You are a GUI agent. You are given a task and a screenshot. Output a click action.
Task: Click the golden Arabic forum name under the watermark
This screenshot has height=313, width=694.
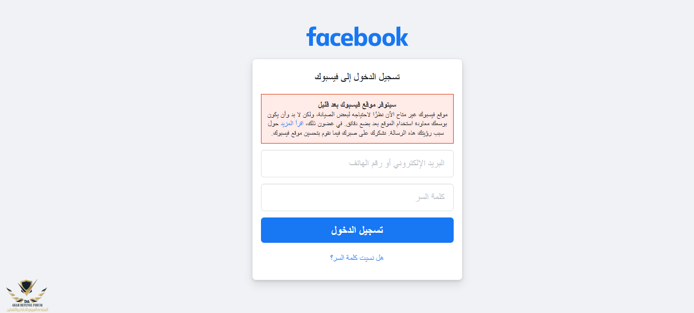(28, 310)
